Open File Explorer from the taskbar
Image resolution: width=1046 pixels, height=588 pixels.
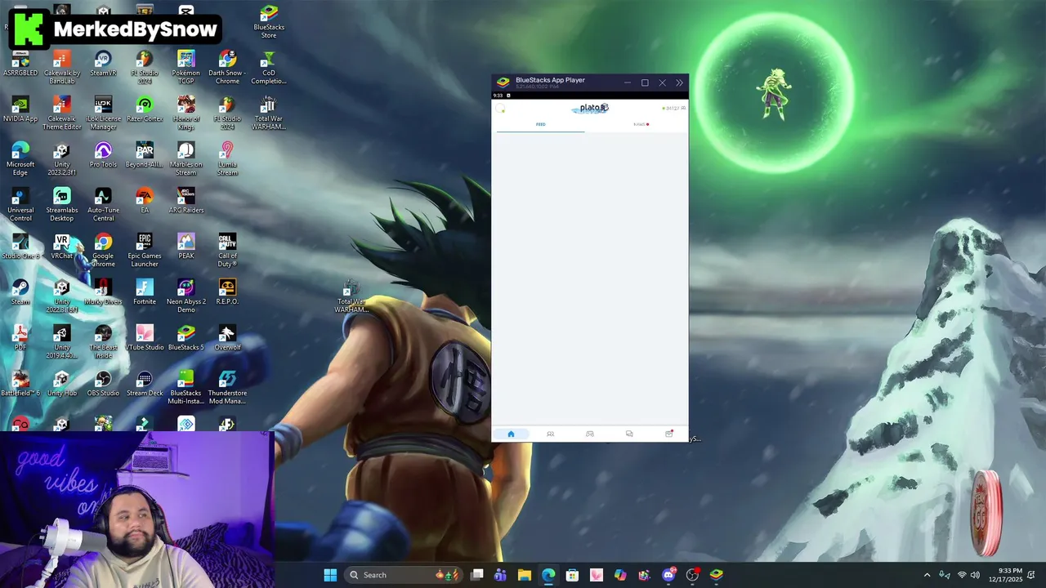click(x=525, y=575)
